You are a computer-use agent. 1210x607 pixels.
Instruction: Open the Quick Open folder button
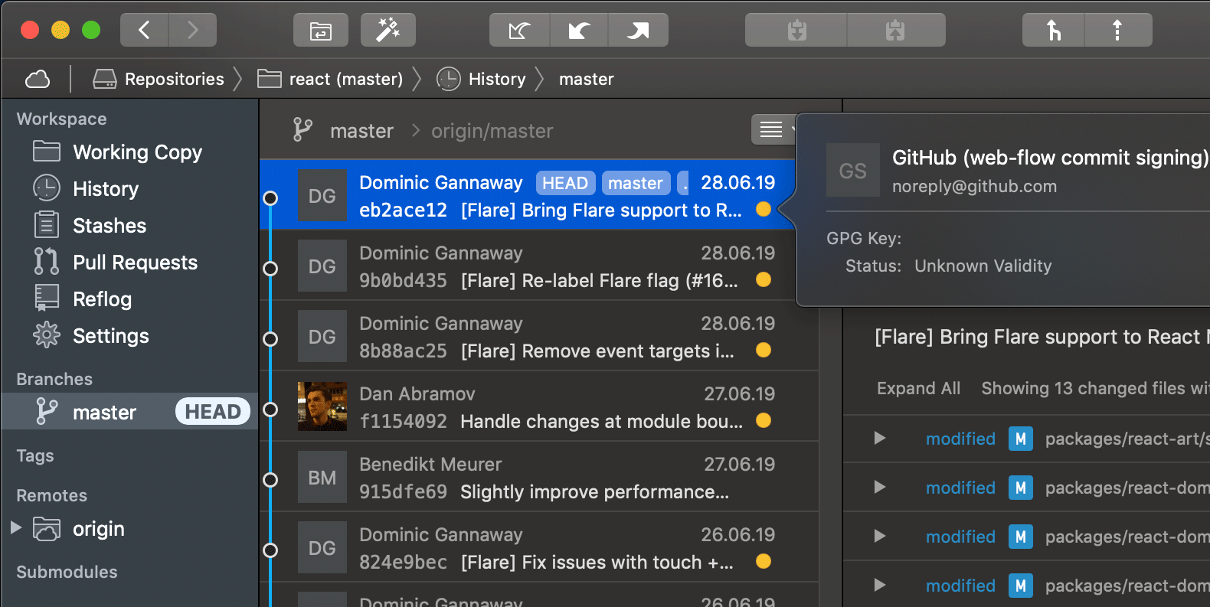pos(320,31)
